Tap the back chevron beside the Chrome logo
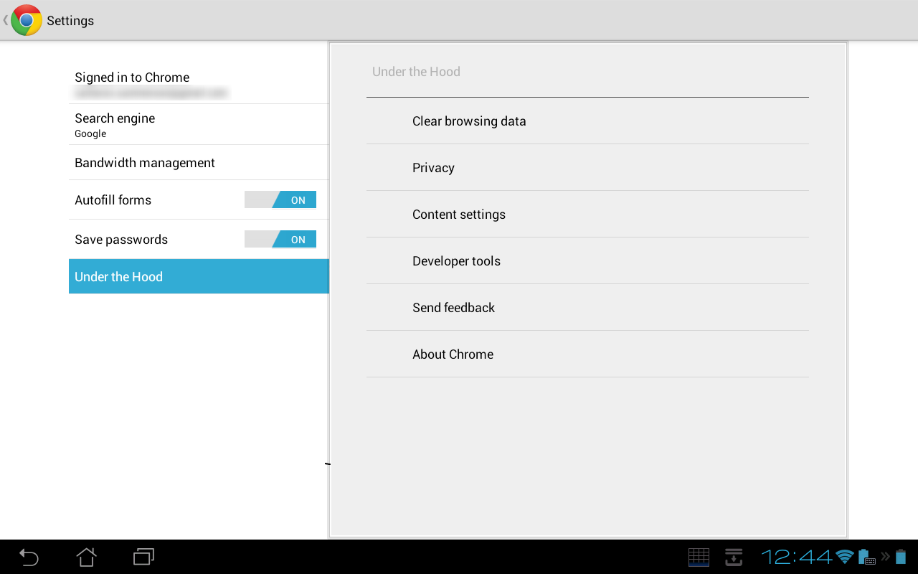This screenshot has width=918, height=574. [5, 20]
